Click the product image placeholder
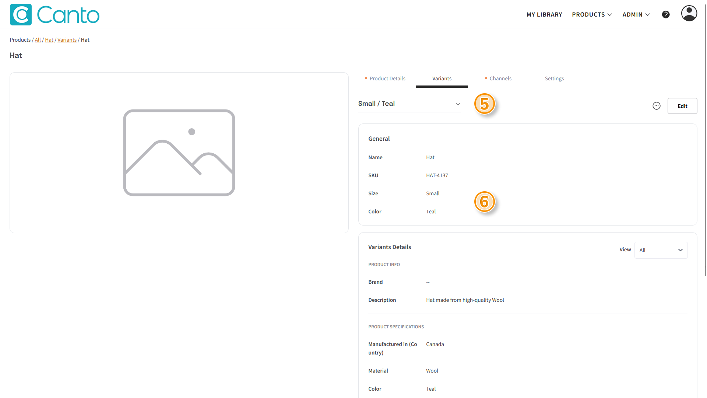Image resolution: width=707 pixels, height=398 pixels. [179, 153]
